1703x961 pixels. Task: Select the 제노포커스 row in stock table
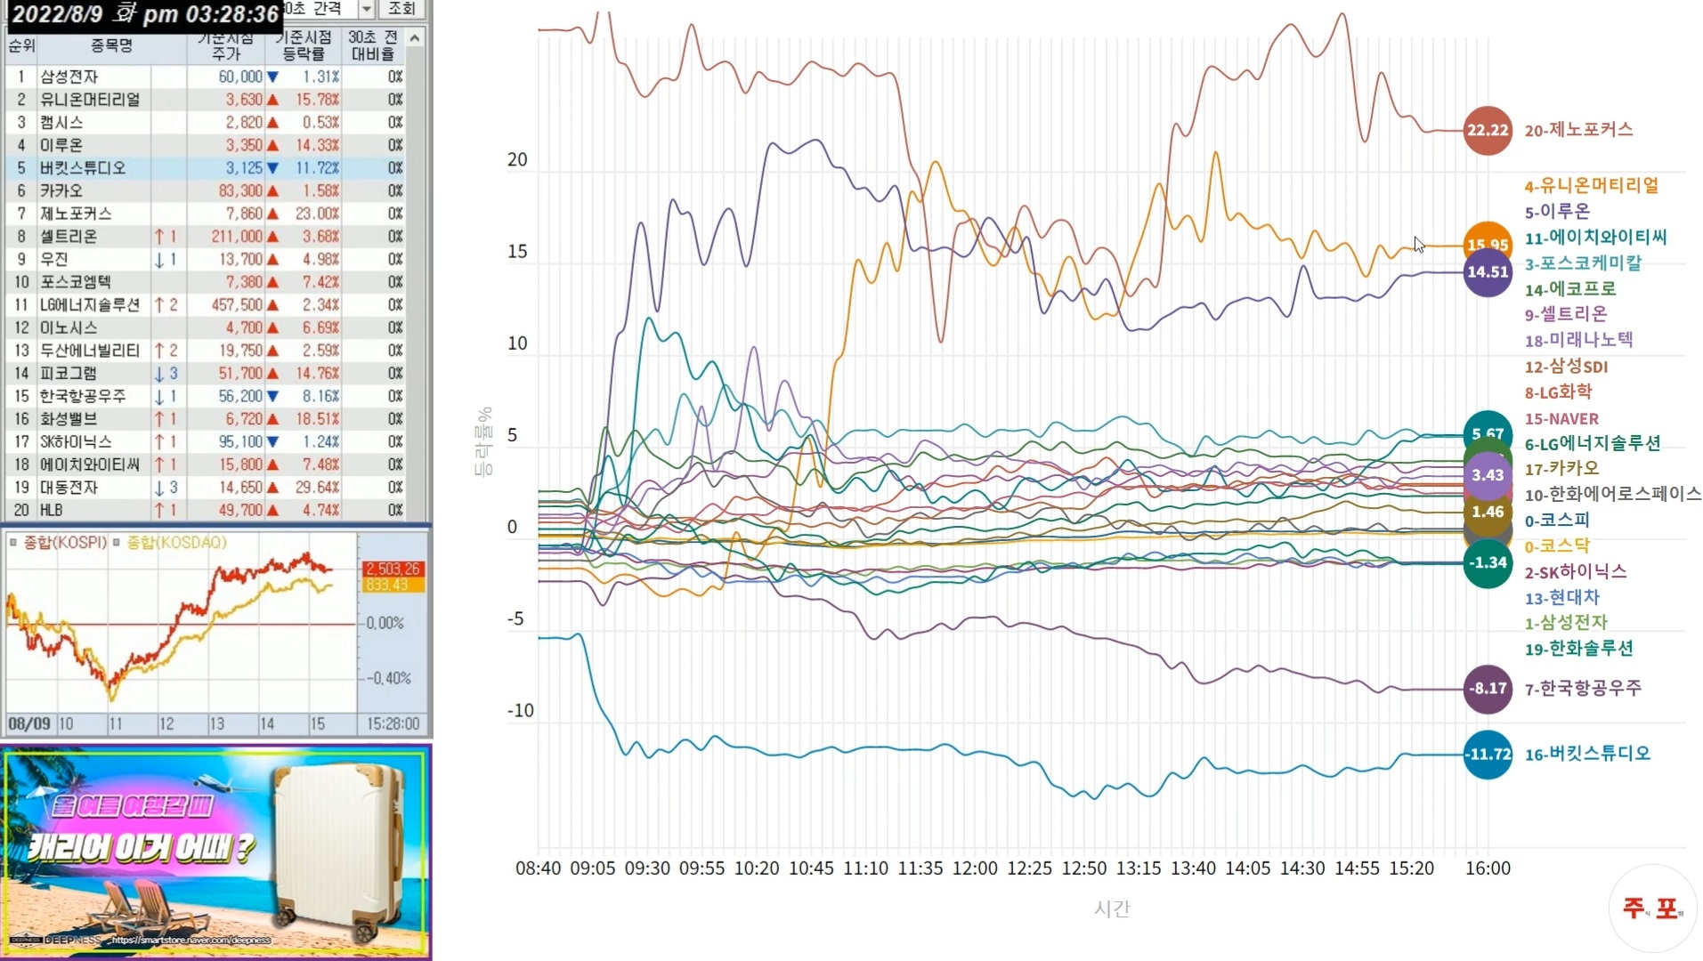click(206, 214)
